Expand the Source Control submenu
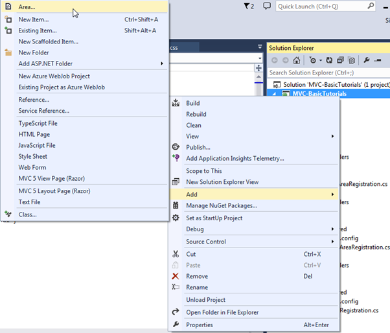This screenshot has width=390, height=333. pyautogui.click(x=253, y=242)
